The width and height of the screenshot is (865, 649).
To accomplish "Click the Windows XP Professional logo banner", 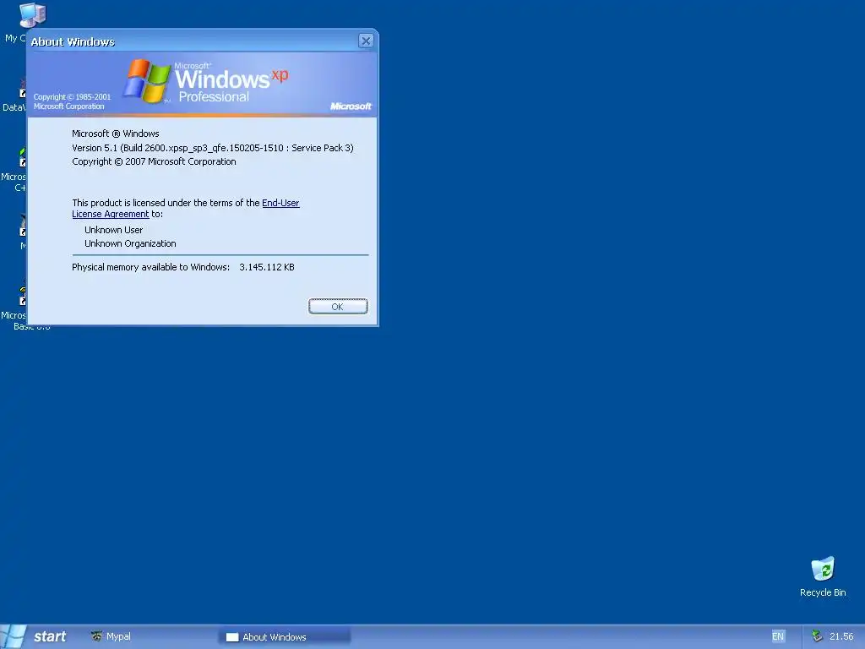I will pos(203,84).
